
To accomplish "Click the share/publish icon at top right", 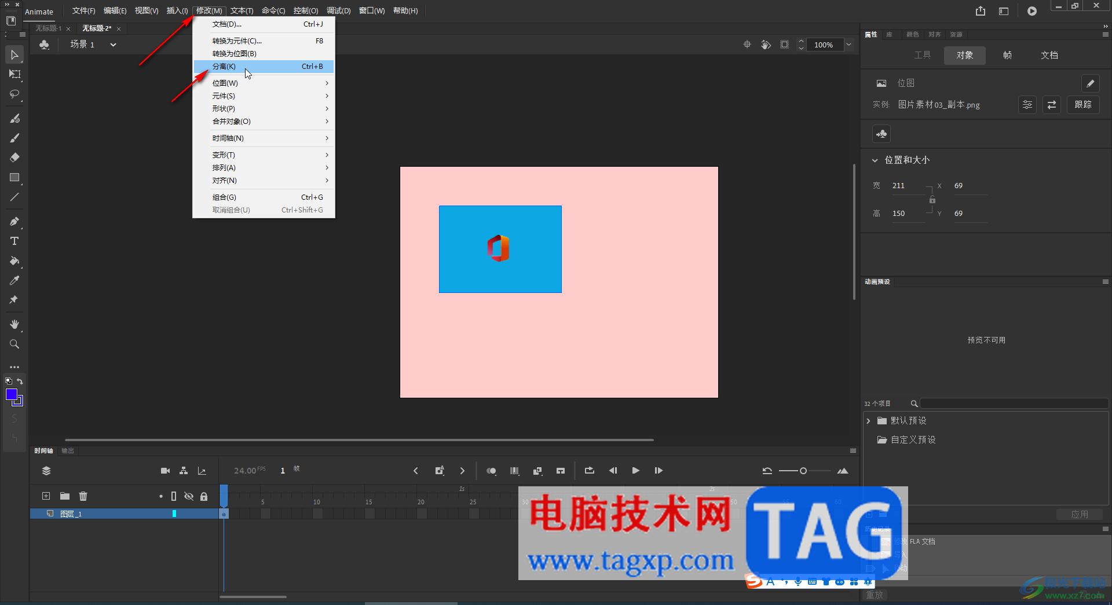I will pyautogui.click(x=980, y=11).
